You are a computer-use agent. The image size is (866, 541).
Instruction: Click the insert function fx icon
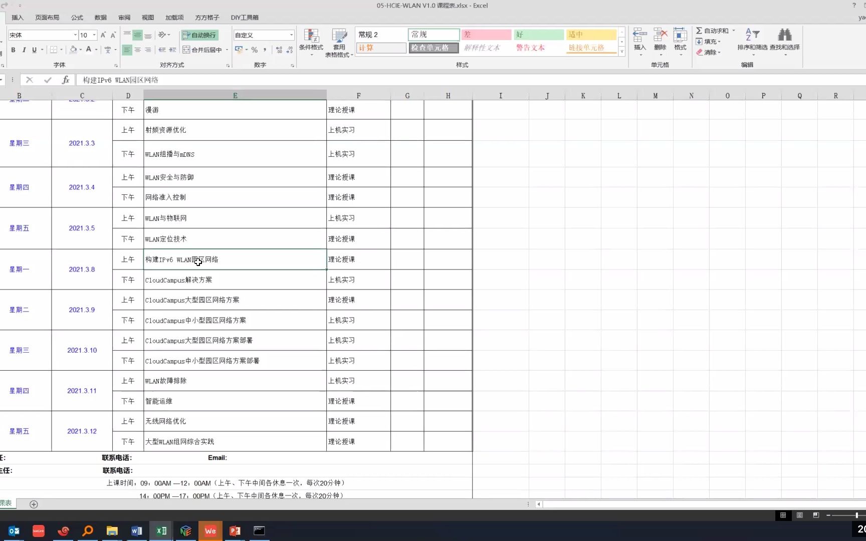click(x=66, y=80)
